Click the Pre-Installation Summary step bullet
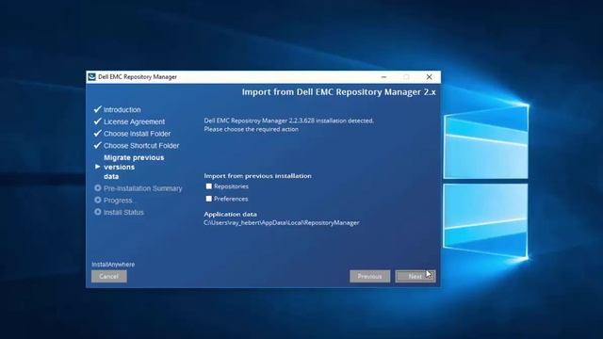The height and width of the screenshot is (339, 603). [98, 188]
